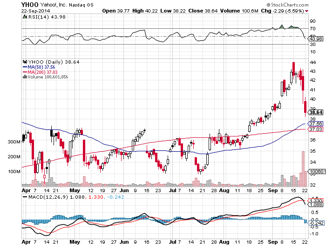Screen dimensions: 326x246
Task: Click the Open 39.77 value
Action: (116, 11)
